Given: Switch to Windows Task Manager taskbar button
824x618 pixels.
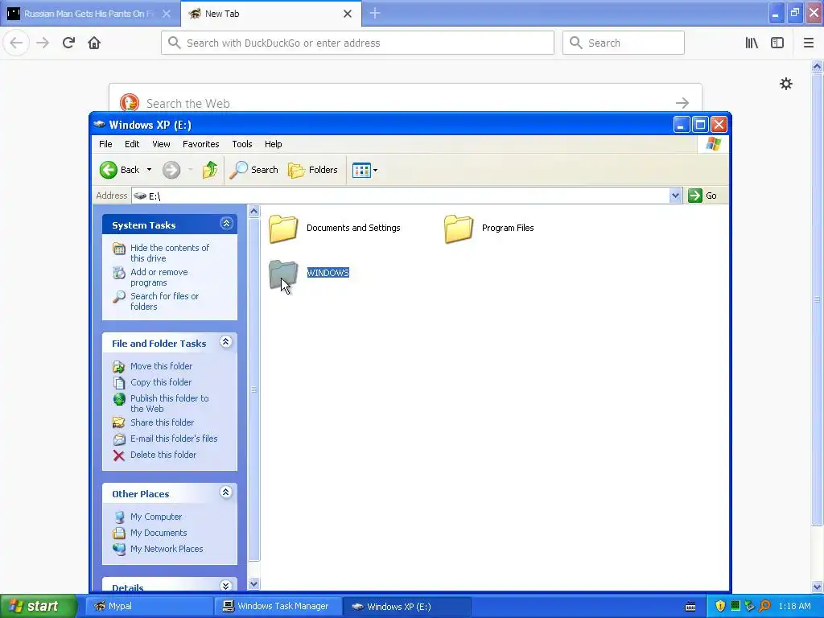Looking at the screenshot, I should (x=278, y=606).
